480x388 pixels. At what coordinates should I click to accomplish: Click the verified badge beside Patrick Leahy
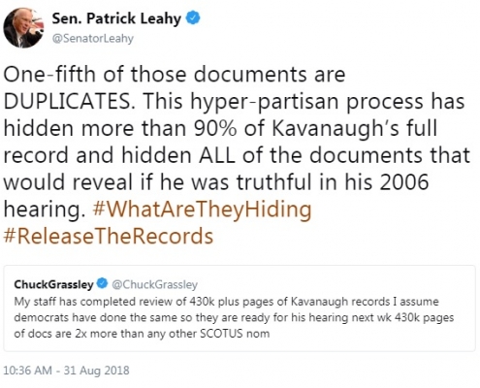pyautogui.click(x=193, y=17)
